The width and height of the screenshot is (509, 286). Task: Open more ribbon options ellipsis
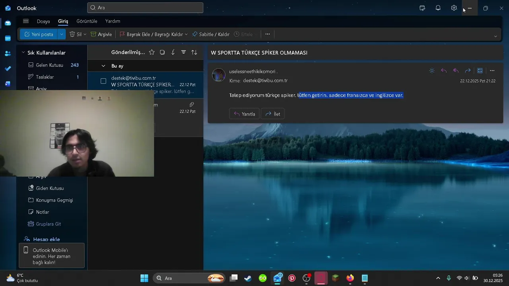tap(268, 34)
